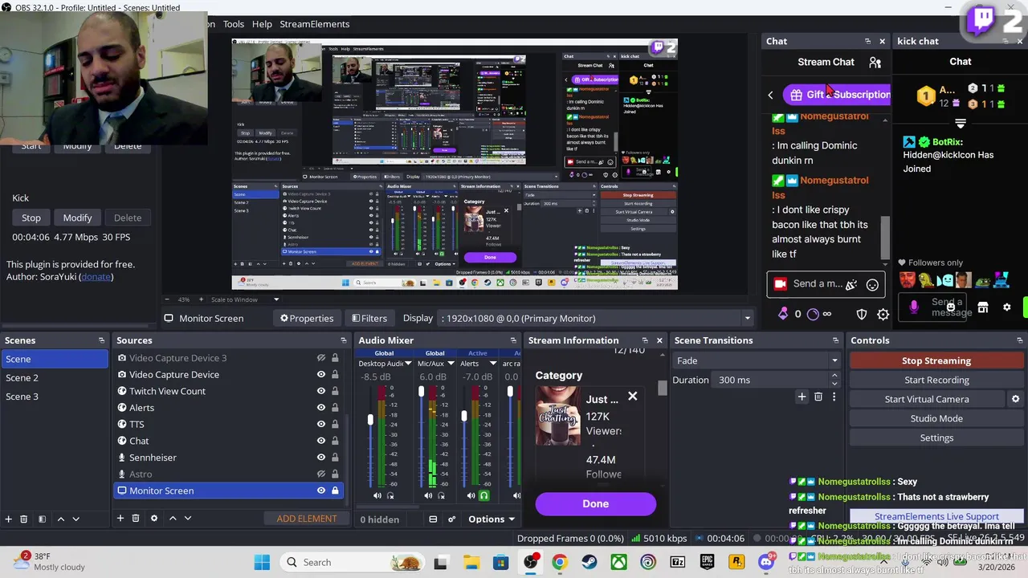
Task: Open the Twitch chat moderation shield icon
Action: tap(862, 315)
